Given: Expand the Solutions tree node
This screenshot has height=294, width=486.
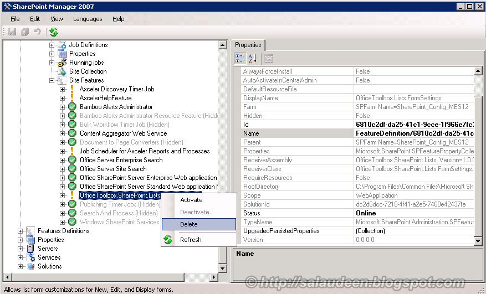Looking at the screenshot, I should point(20,266).
